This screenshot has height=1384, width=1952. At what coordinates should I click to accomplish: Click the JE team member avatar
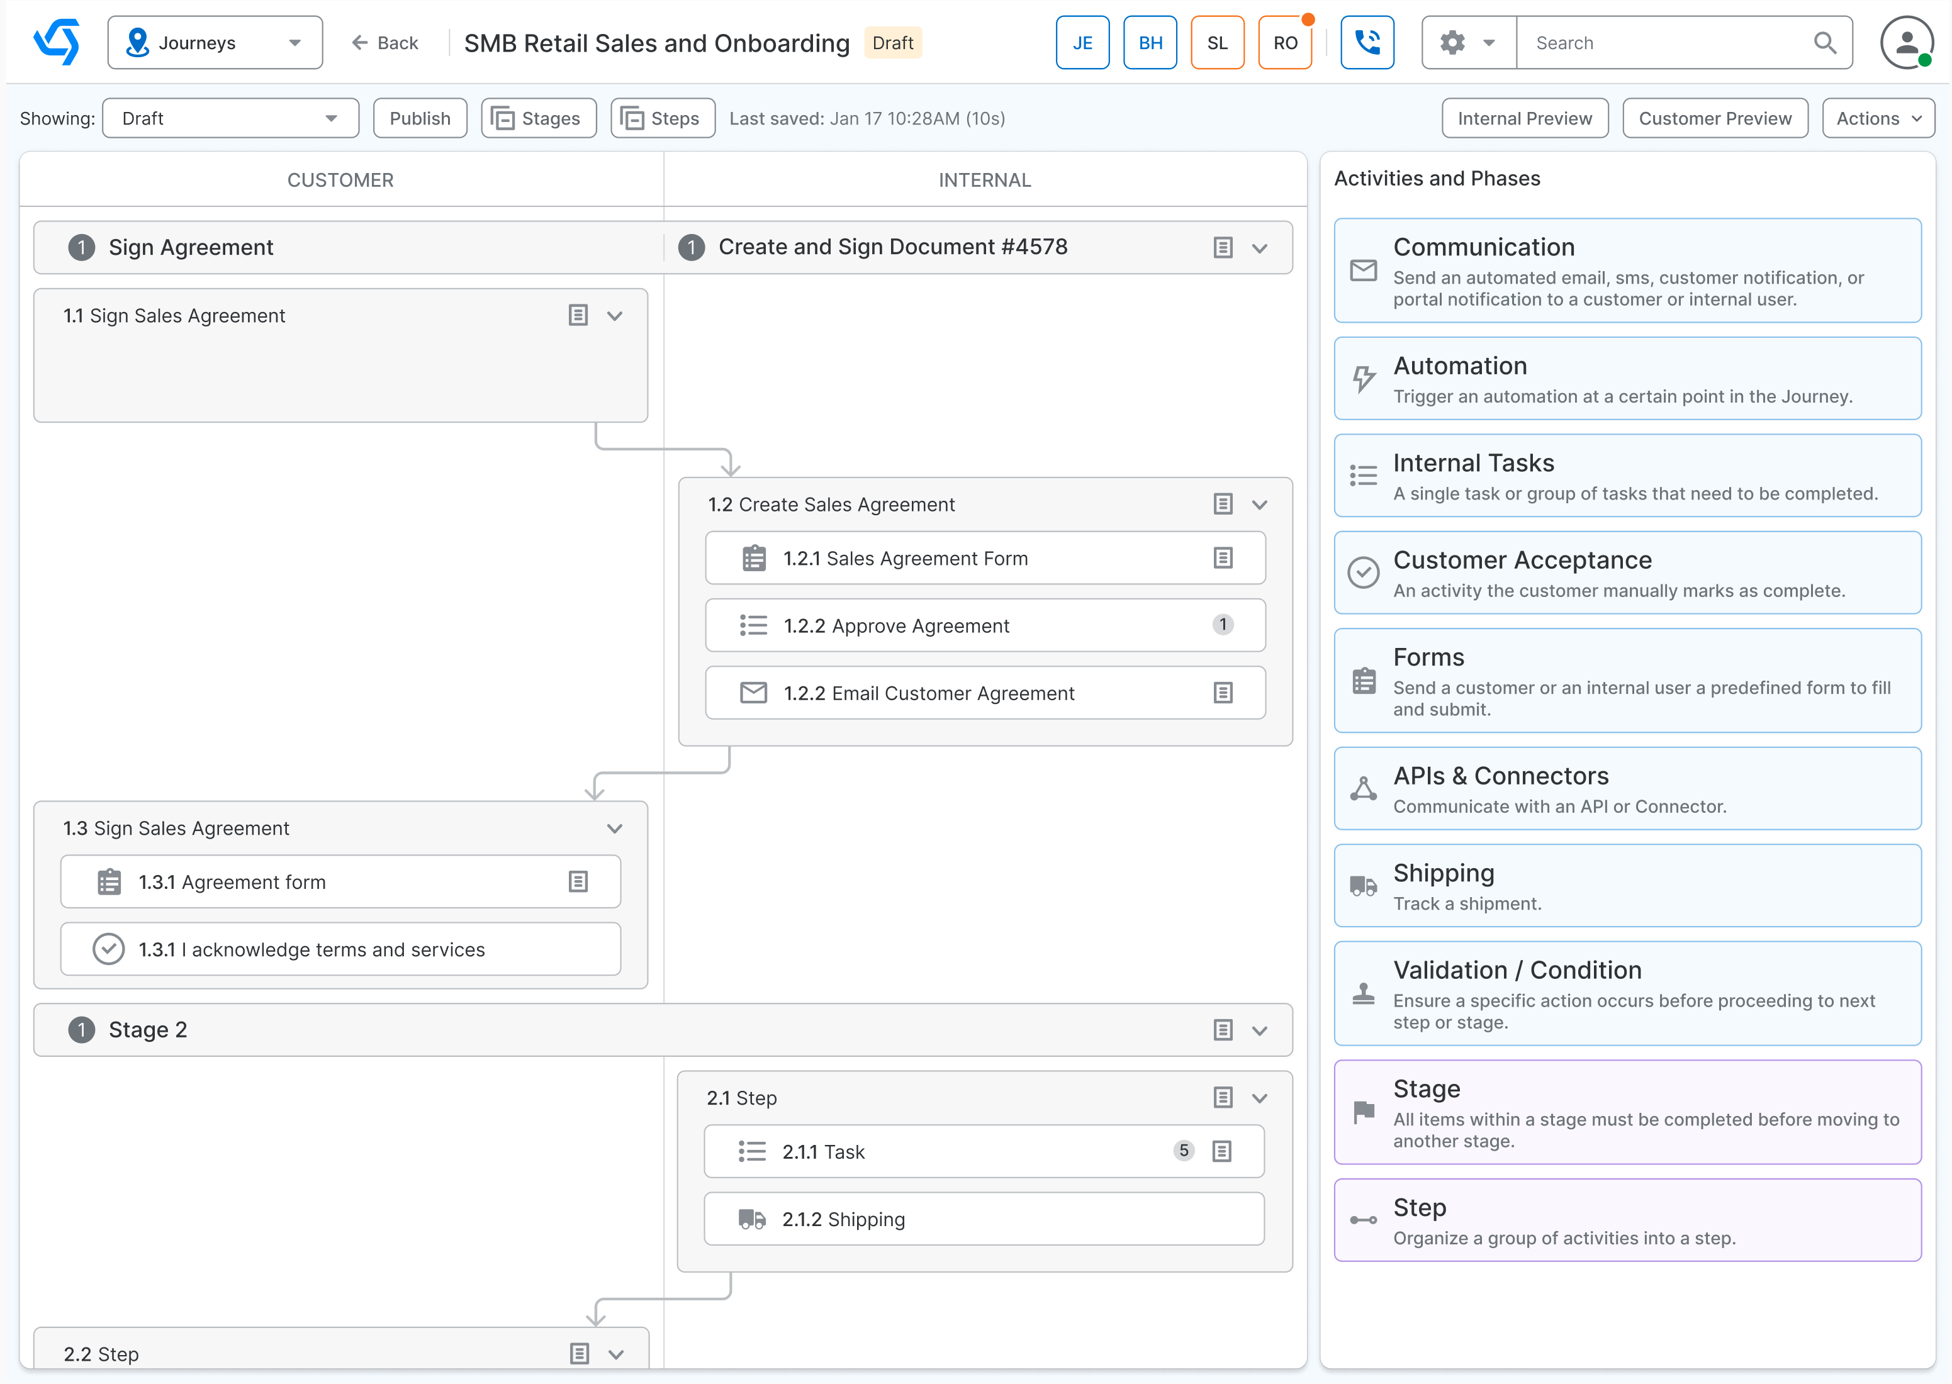(x=1082, y=42)
